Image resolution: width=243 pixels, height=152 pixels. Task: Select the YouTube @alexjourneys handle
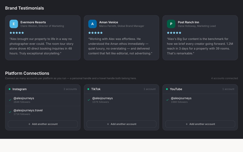(x=181, y=98)
